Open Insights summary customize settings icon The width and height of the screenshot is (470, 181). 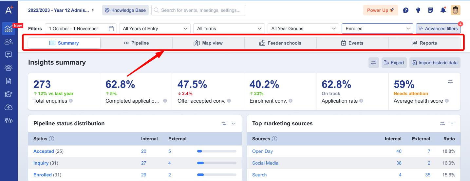click(373, 63)
